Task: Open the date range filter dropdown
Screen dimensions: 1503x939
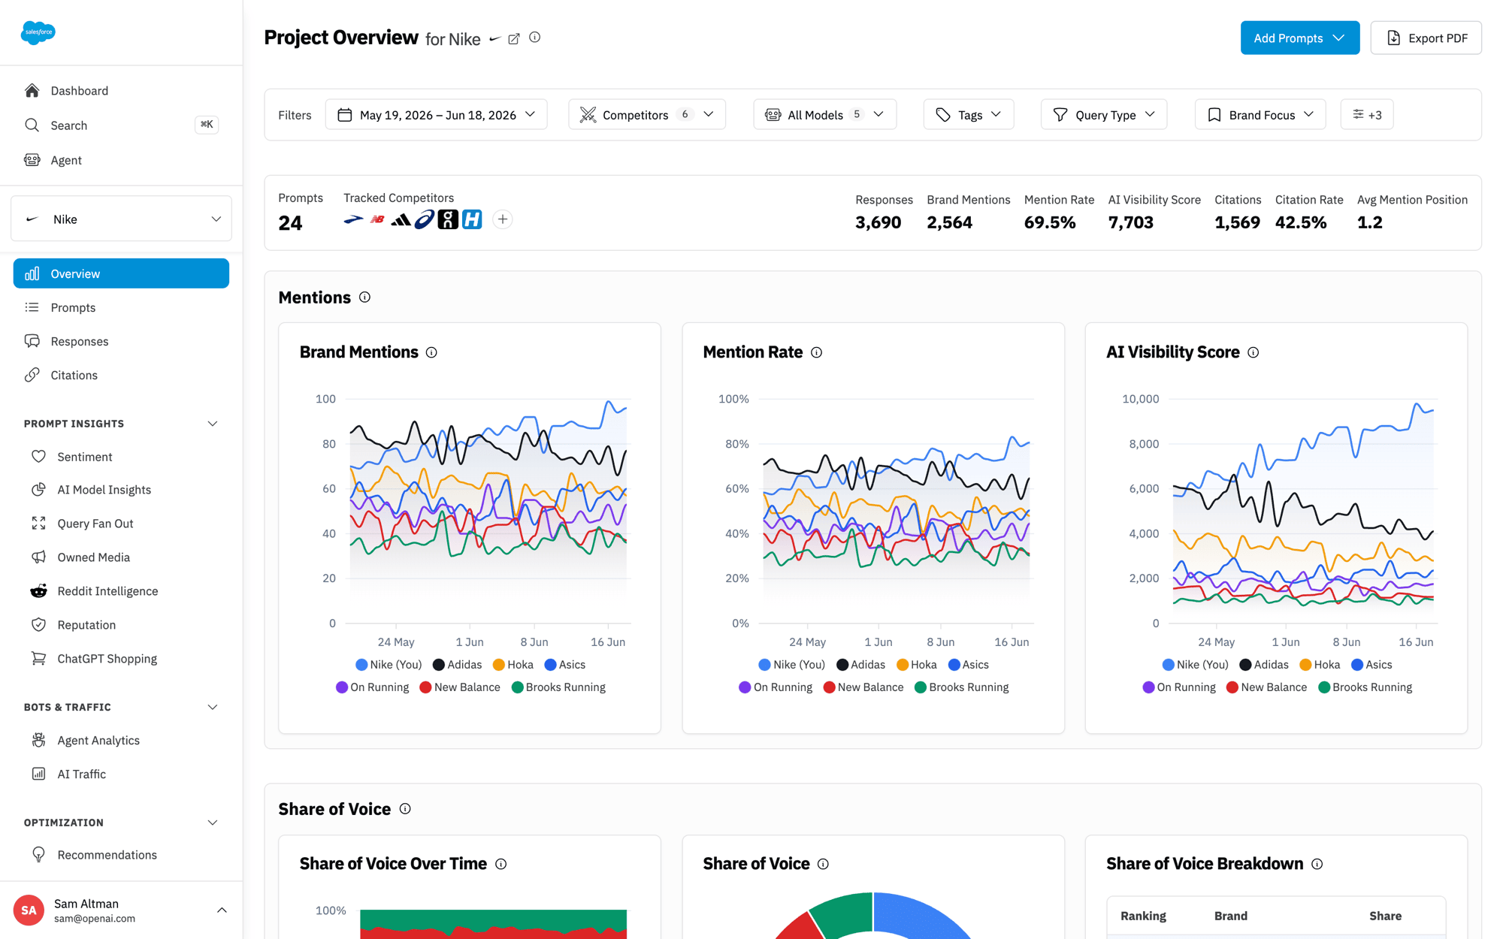Action: point(436,115)
